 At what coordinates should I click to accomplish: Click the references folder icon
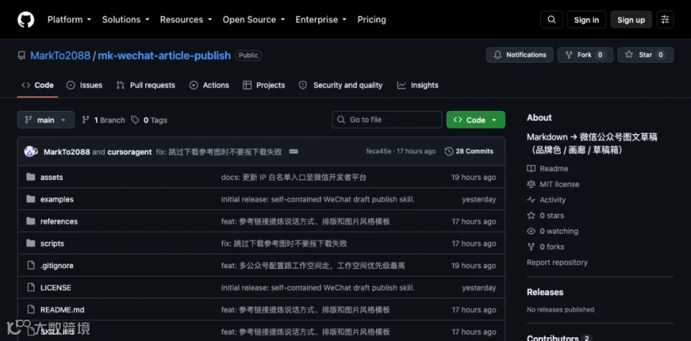(31, 221)
